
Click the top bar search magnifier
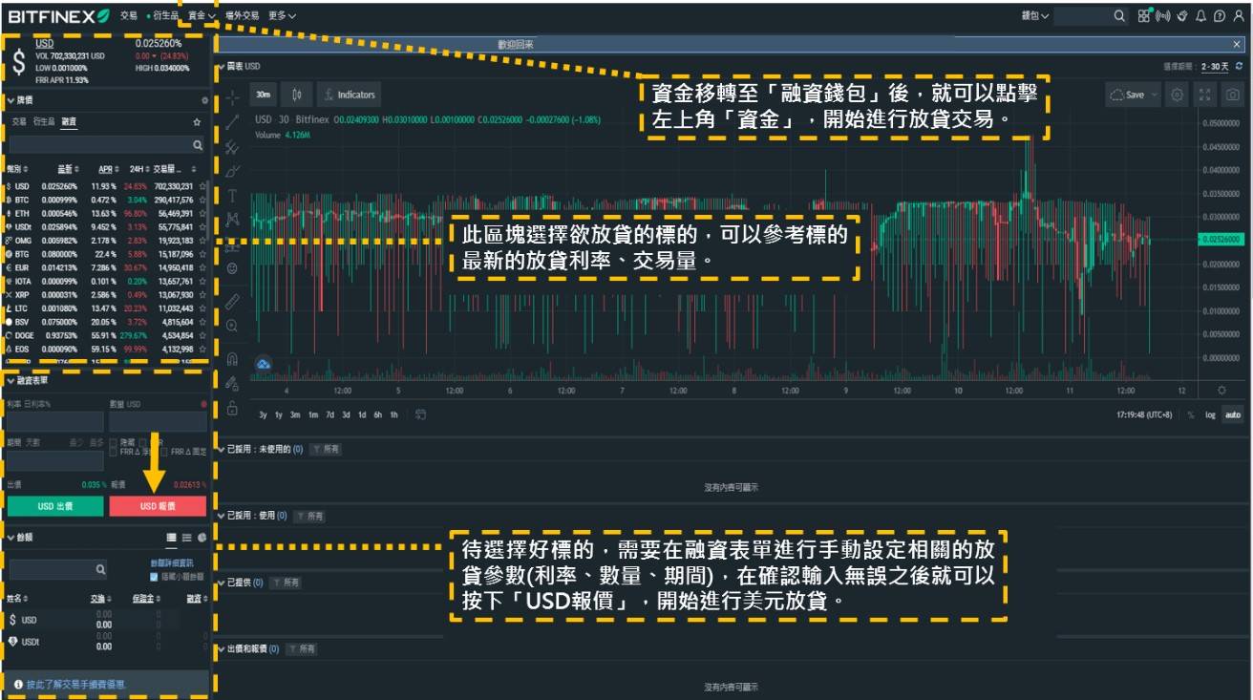point(1120,16)
